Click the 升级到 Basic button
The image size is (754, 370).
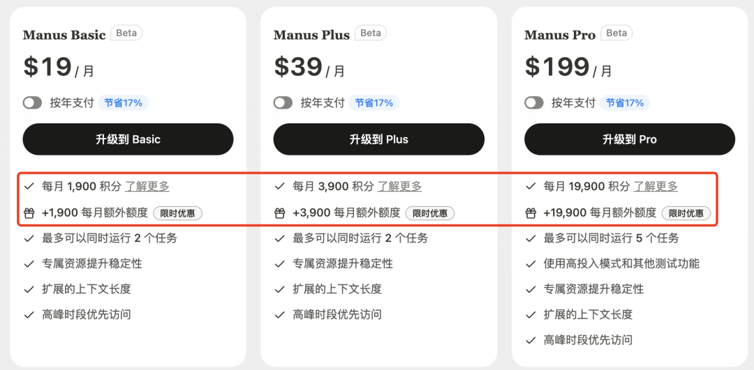(x=128, y=139)
